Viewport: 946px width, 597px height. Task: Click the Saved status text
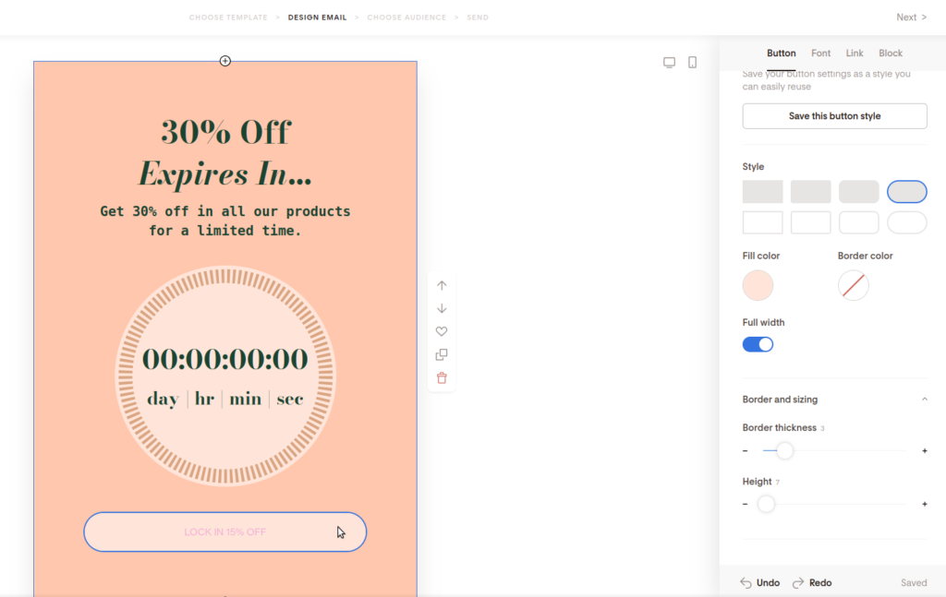coord(914,582)
